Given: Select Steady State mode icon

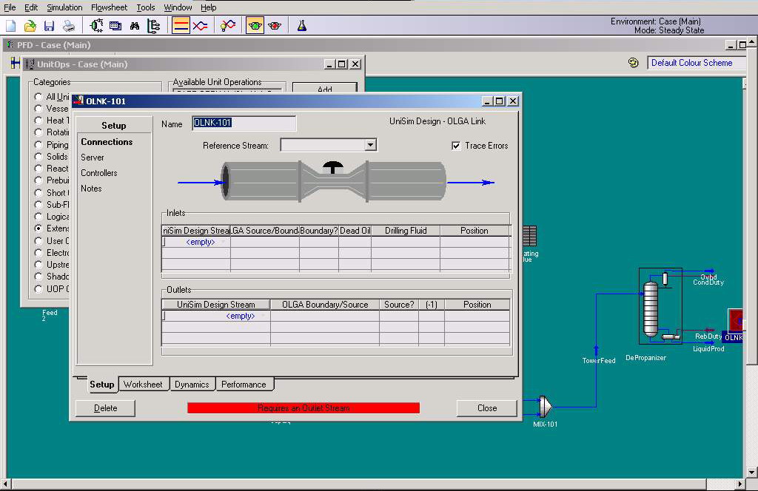Looking at the screenshot, I should click(181, 26).
